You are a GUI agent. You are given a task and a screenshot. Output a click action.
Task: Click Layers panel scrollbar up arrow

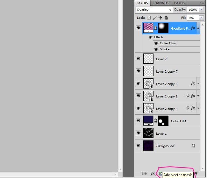pos(203,25)
